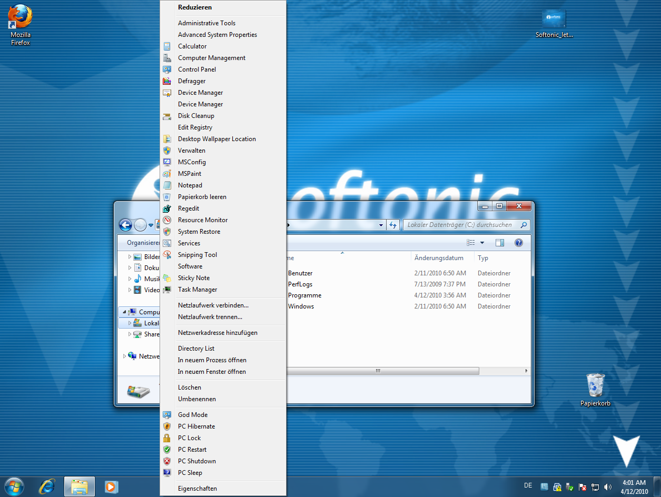Screen dimensions: 661x497
Task: Click the Desktop Wallpaper Location folder icon
Action: pos(167,139)
